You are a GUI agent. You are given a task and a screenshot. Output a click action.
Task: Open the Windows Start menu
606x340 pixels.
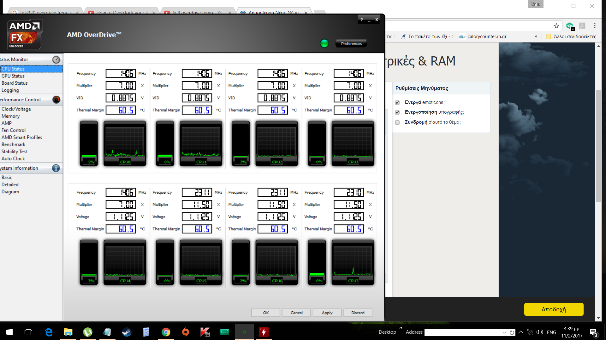(9, 332)
